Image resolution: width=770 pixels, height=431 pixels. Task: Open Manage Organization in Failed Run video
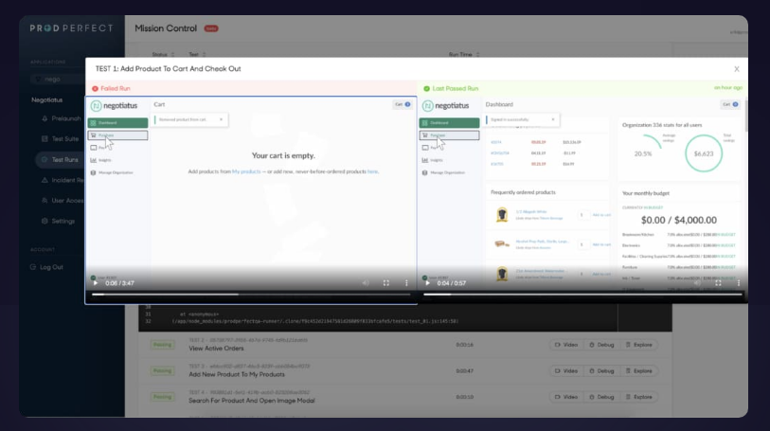point(112,172)
